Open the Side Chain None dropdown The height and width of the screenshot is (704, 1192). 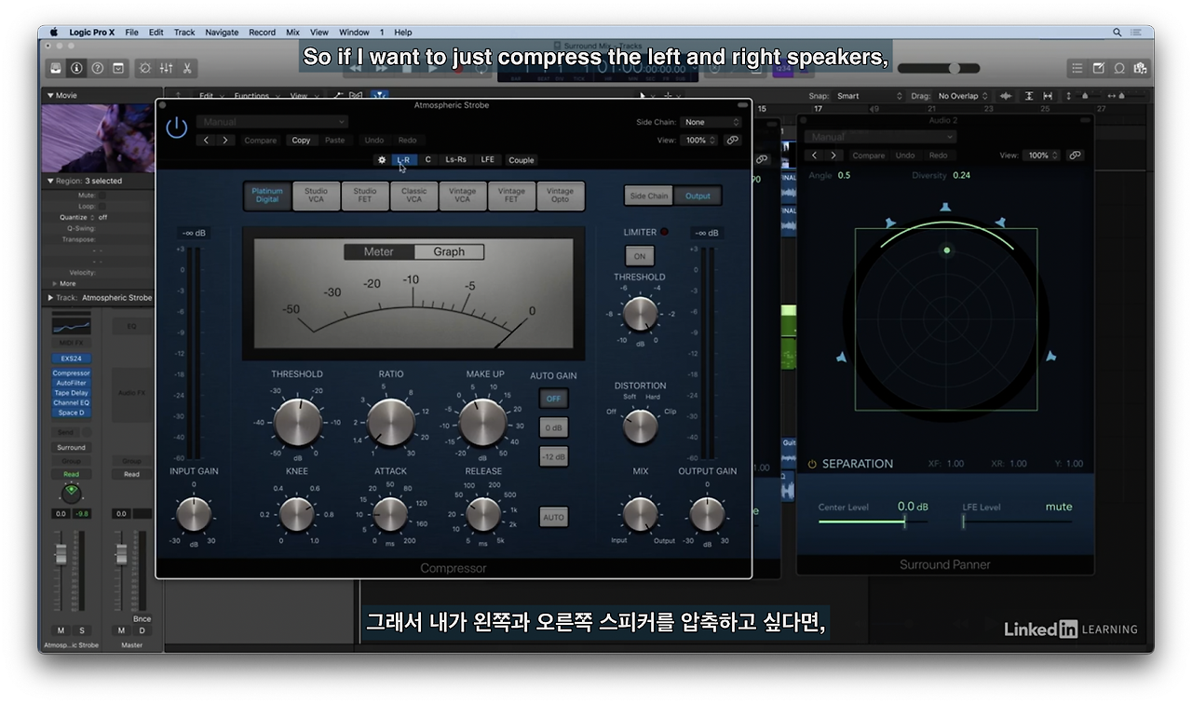[711, 122]
